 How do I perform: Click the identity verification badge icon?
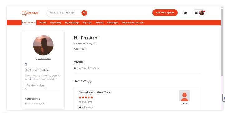tap(26, 64)
